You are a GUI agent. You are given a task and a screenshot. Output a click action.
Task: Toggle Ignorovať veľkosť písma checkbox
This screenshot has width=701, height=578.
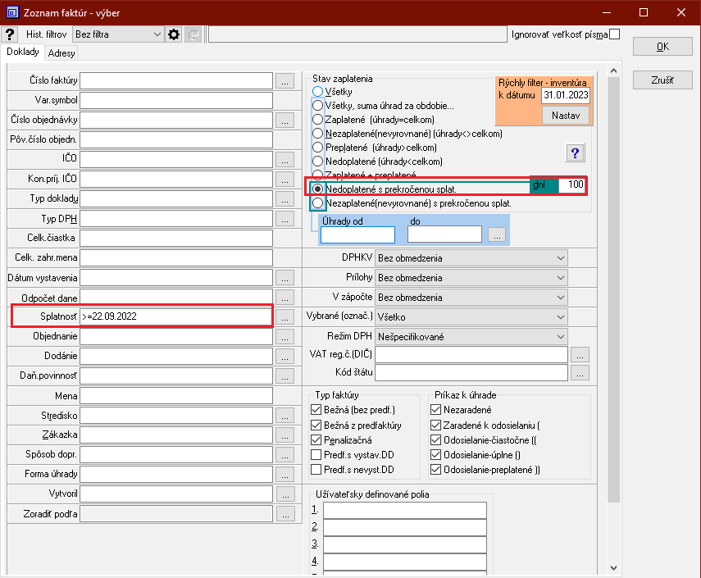tap(614, 34)
